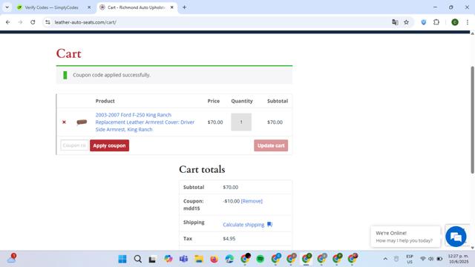The width and height of the screenshot is (475, 267).
Task: Reload the cart page
Action: (33, 22)
